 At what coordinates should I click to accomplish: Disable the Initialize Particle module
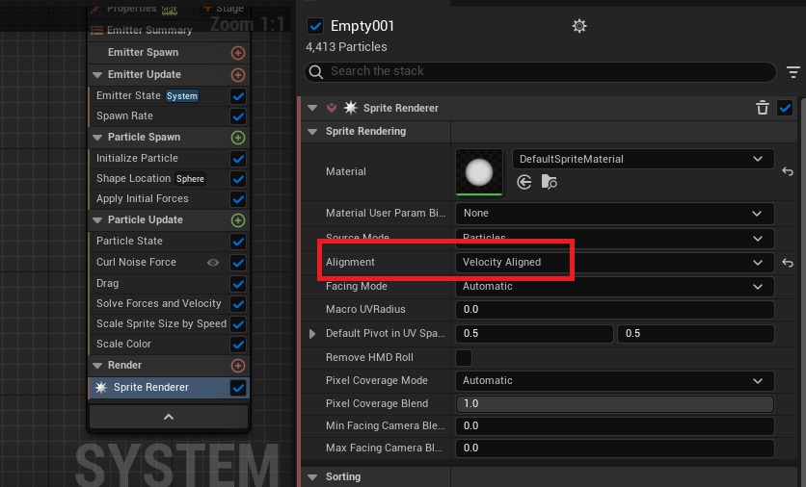[x=238, y=159]
